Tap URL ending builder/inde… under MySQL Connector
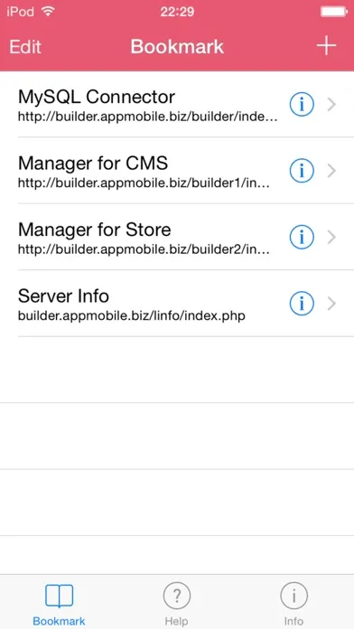The height and width of the screenshot is (629, 354). click(x=147, y=117)
